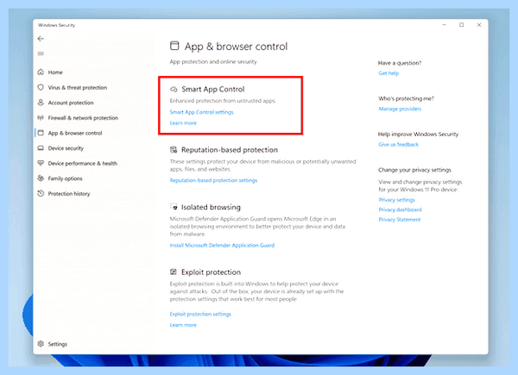Maximize the Windows Security window
518x375 pixels.
pos(462,25)
